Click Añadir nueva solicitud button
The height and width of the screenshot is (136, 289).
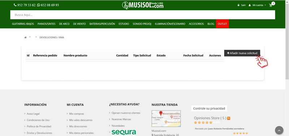click(x=242, y=53)
